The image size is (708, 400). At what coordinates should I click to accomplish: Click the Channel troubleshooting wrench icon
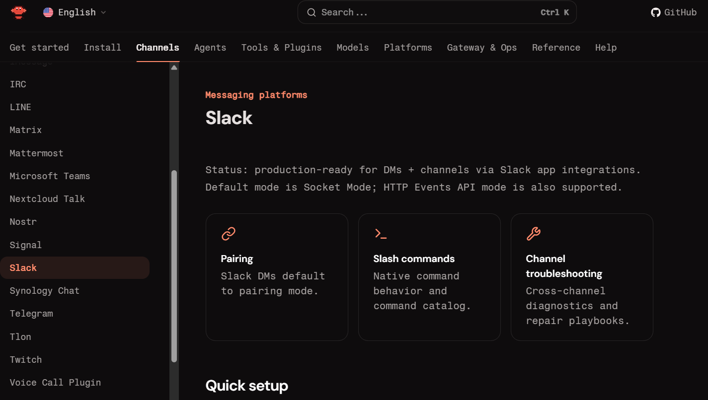pos(533,234)
